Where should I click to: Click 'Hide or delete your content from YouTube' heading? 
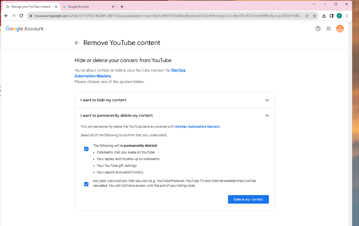[123, 60]
